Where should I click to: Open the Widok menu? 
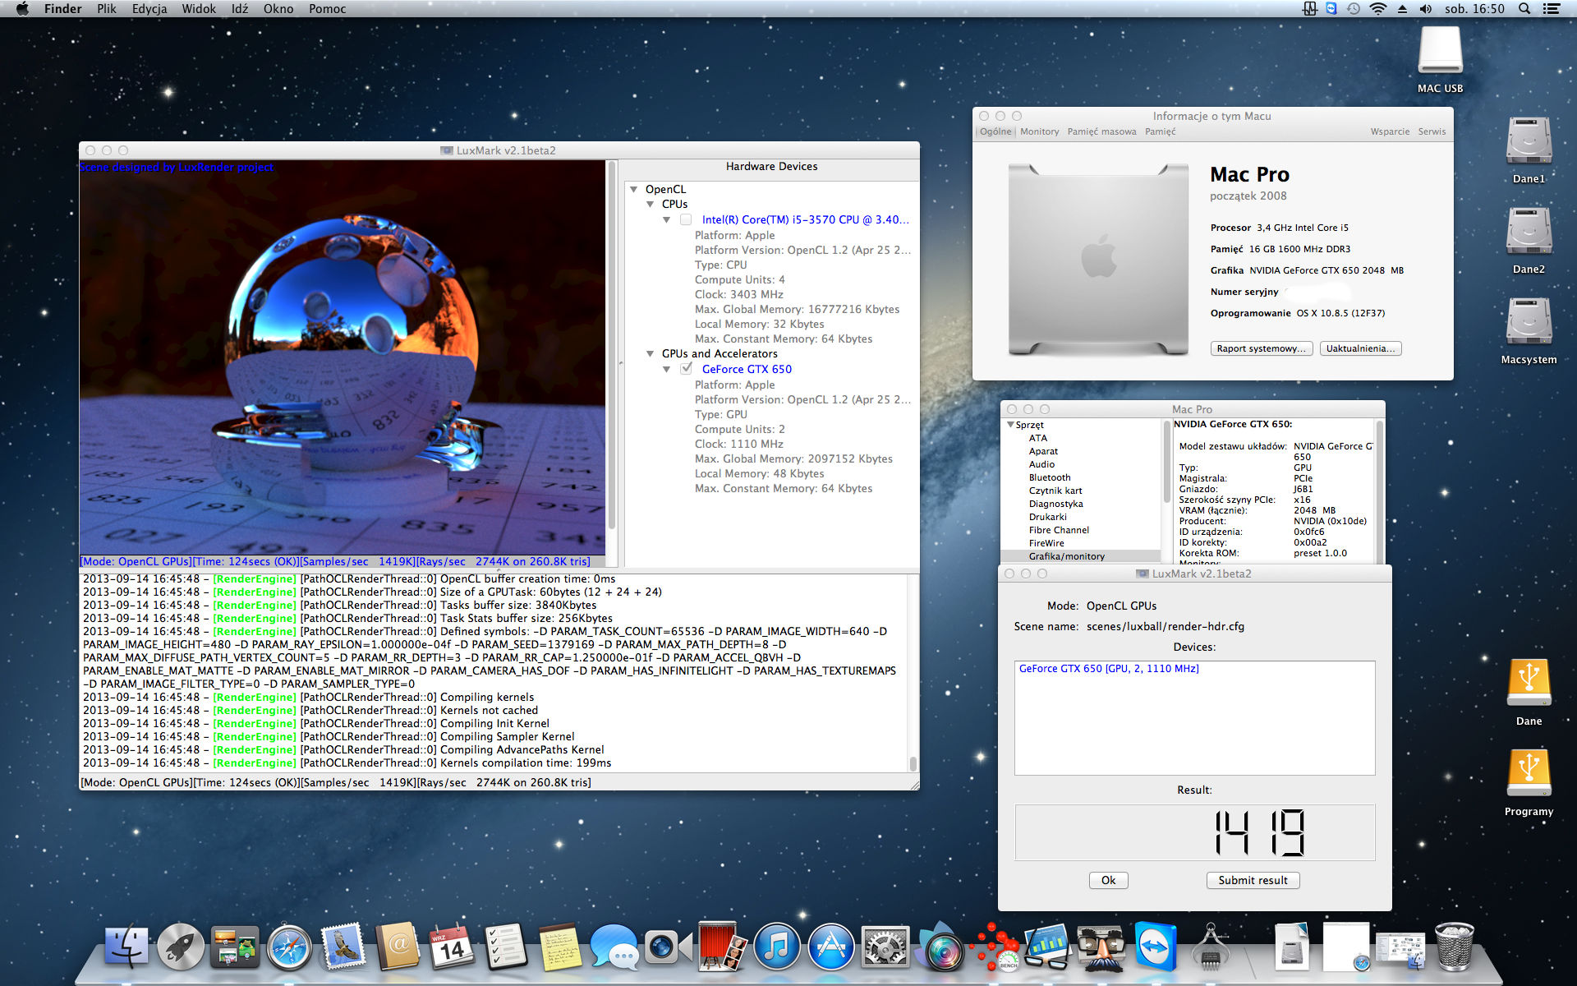(199, 9)
